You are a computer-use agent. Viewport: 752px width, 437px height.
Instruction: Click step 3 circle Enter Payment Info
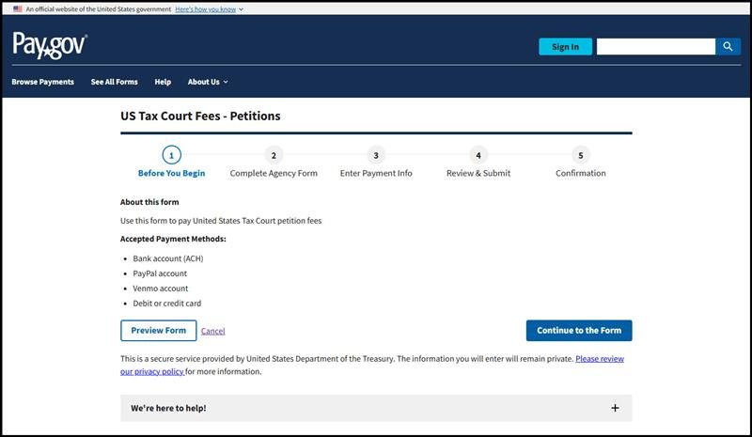click(x=376, y=155)
